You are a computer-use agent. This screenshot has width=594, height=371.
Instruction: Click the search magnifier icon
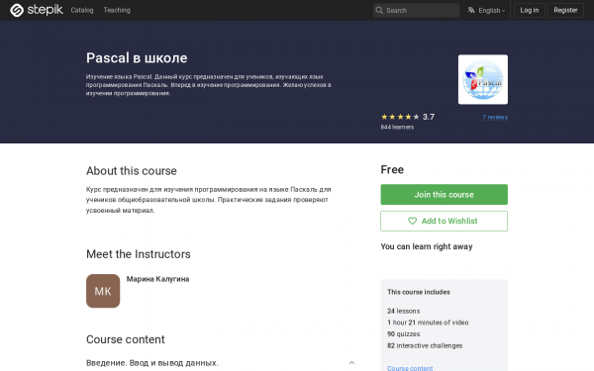click(x=379, y=10)
